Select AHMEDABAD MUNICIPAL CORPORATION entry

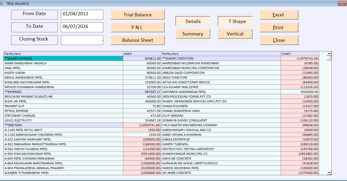(221, 68)
